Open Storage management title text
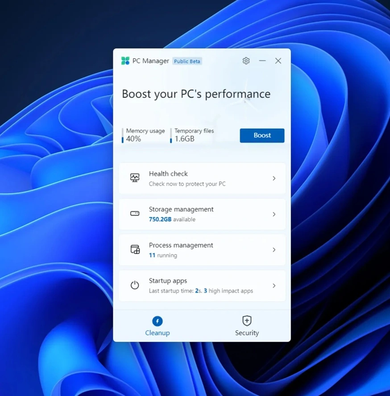 [x=181, y=209]
